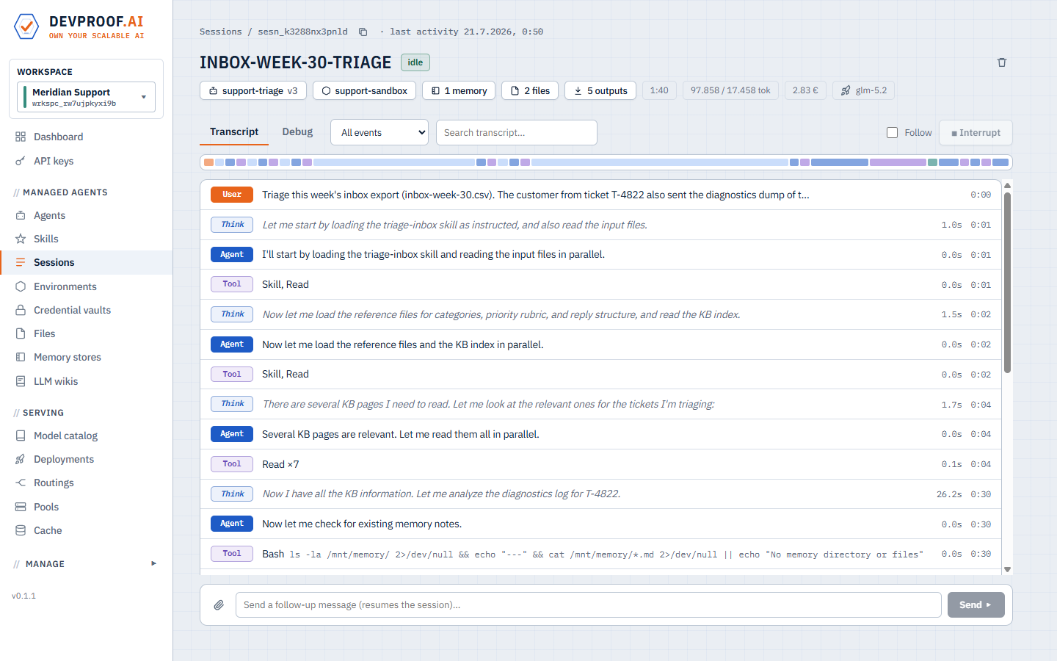Expand the 'Read ×7' tool row
Viewport: 1057px width, 661px height.
(x=600, y=464)
